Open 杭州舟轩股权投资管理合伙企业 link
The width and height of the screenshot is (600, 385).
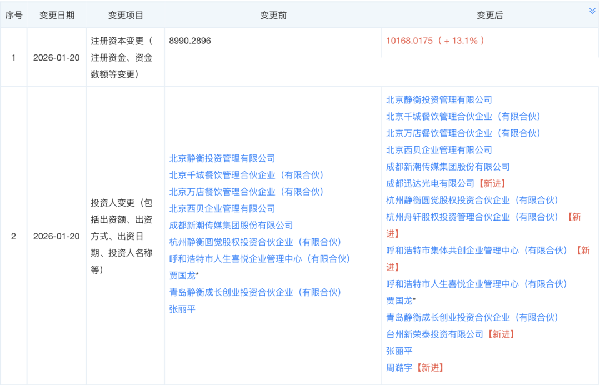472,217
